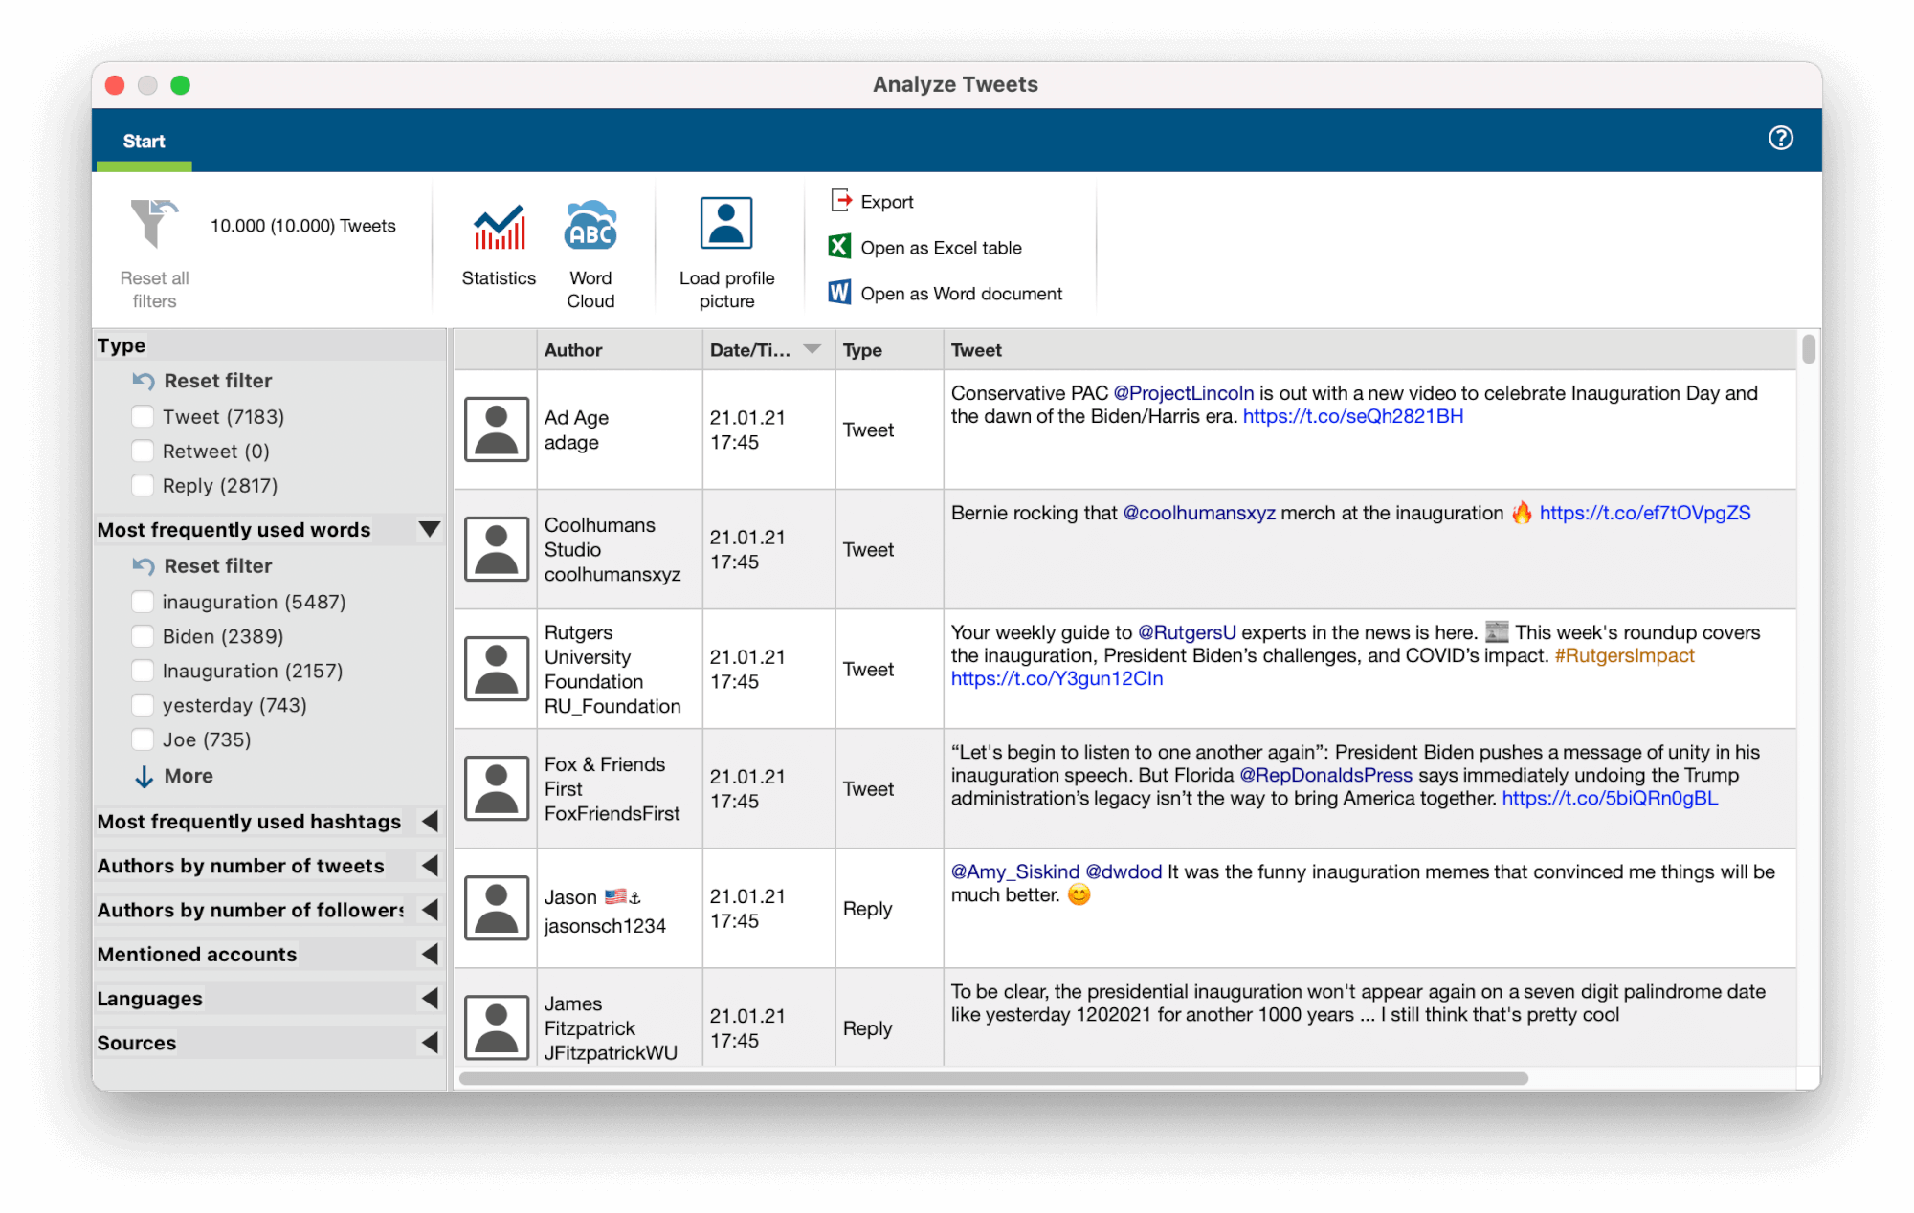Click the profile avatar of James Fitzpatrick
This screenshot has width=1914, height=1213.
496,1027
